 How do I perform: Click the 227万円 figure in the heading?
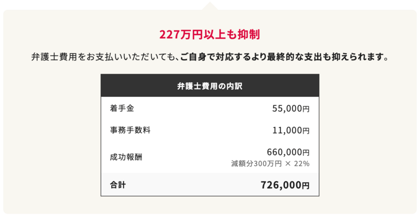pyautogui.click(x=180, y=35)
